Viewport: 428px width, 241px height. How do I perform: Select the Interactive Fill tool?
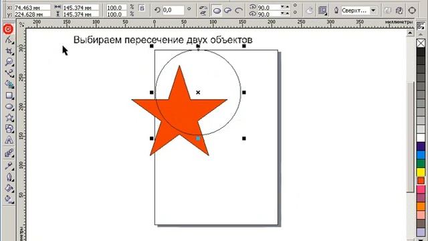click(x=9, y=199)
